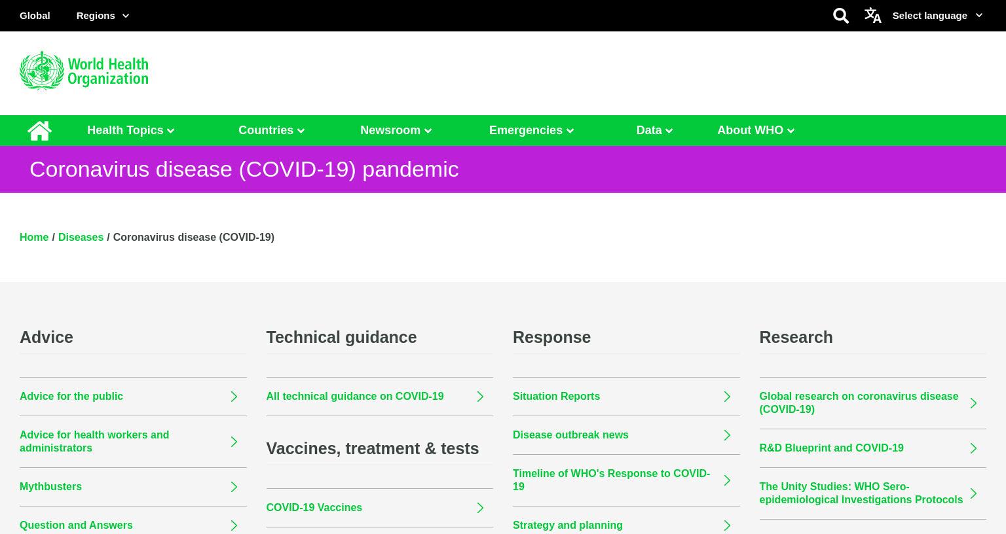
Task: Open Disease outbreak news link
Action: coord(570,435)
